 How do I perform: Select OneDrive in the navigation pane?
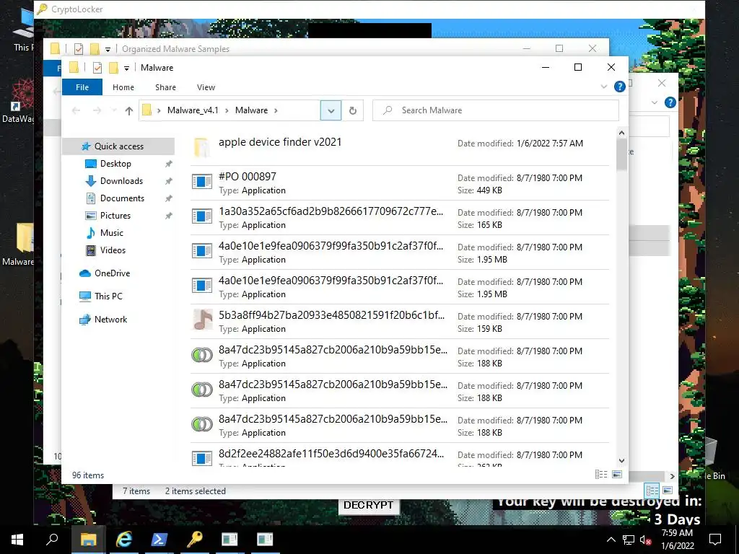[112, 273]
